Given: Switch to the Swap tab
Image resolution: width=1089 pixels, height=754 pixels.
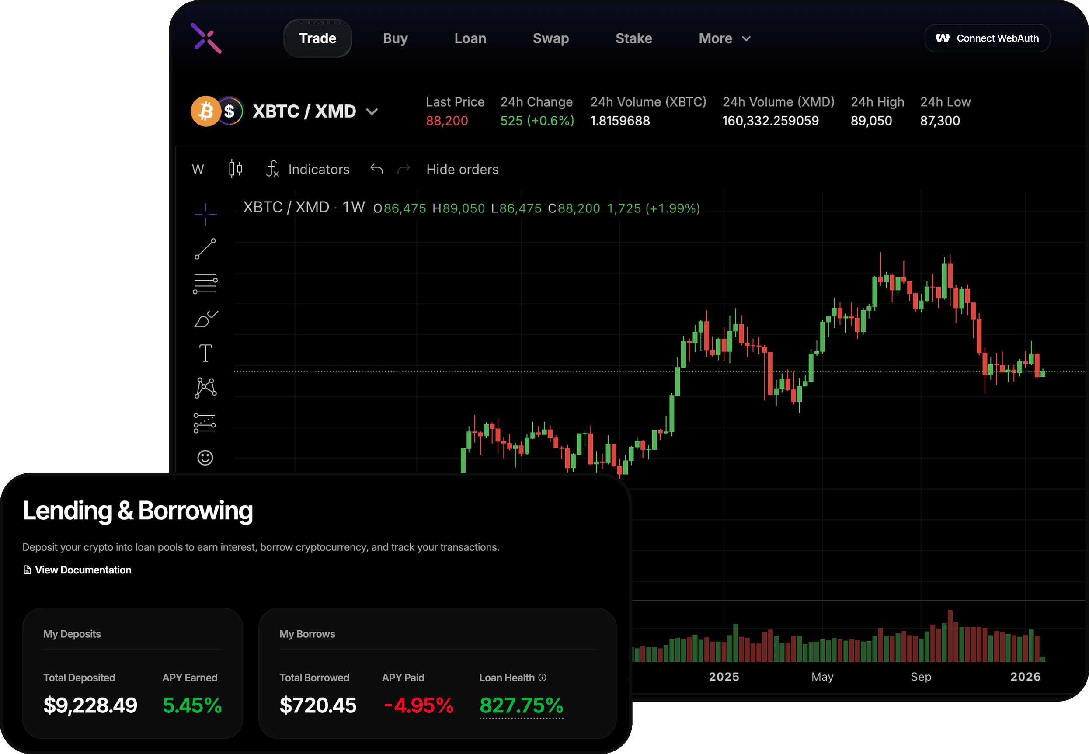Looking at the screenshot, I should coord(550,38).
